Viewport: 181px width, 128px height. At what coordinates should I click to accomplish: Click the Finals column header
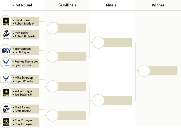pyautogui.click(x=111, y=5)
